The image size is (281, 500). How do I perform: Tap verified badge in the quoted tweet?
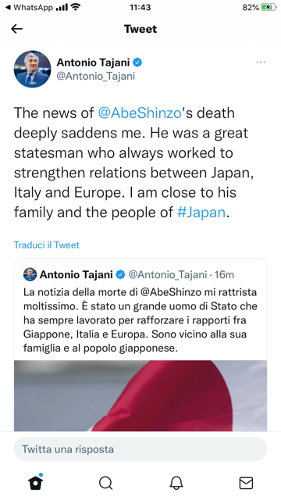120,274
